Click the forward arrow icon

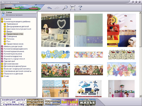coord(57,8)
